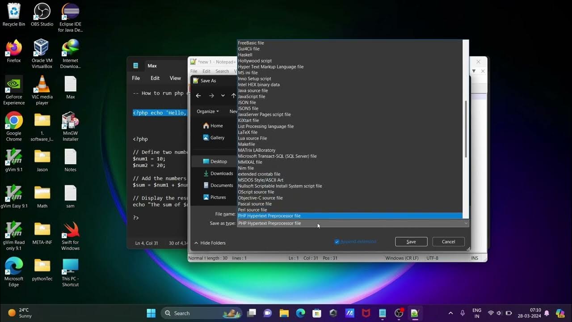The height and width of the screenshot is (322, 572).
Task: Open Microsoft Edge desktop shortcut
Action: tap(14, 272)
